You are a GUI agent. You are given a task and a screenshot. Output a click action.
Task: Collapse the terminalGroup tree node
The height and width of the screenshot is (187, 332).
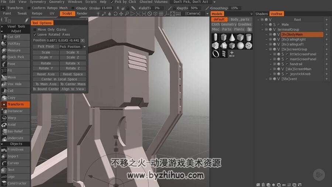tap(262, 30)
